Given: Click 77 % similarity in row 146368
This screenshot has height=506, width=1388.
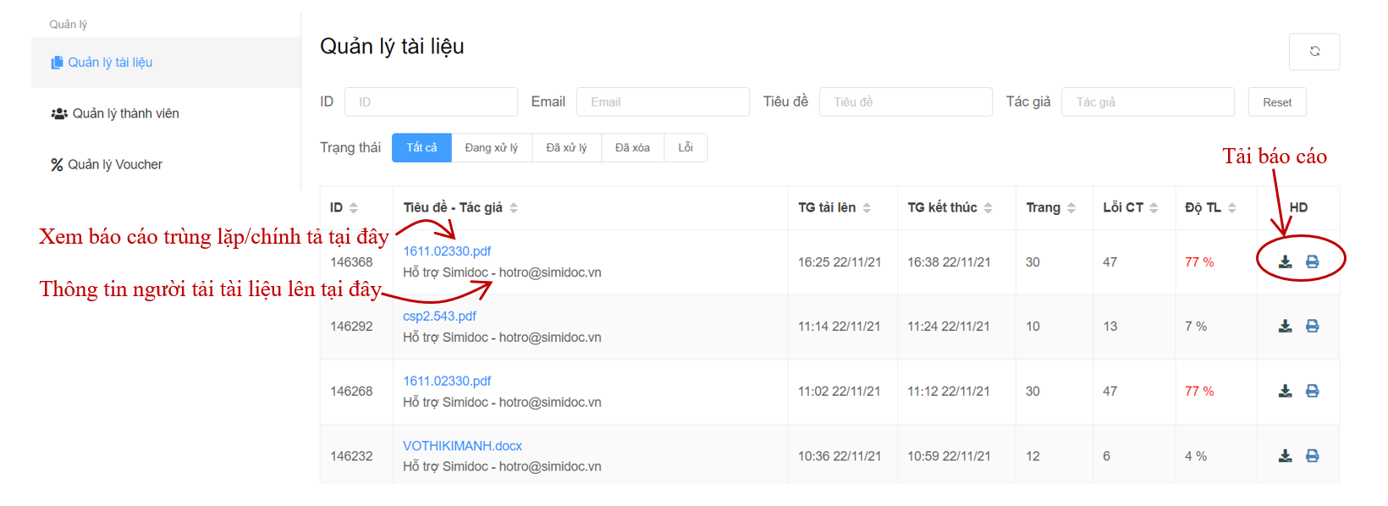Looking at the screenshot, I should point(1199,262).
